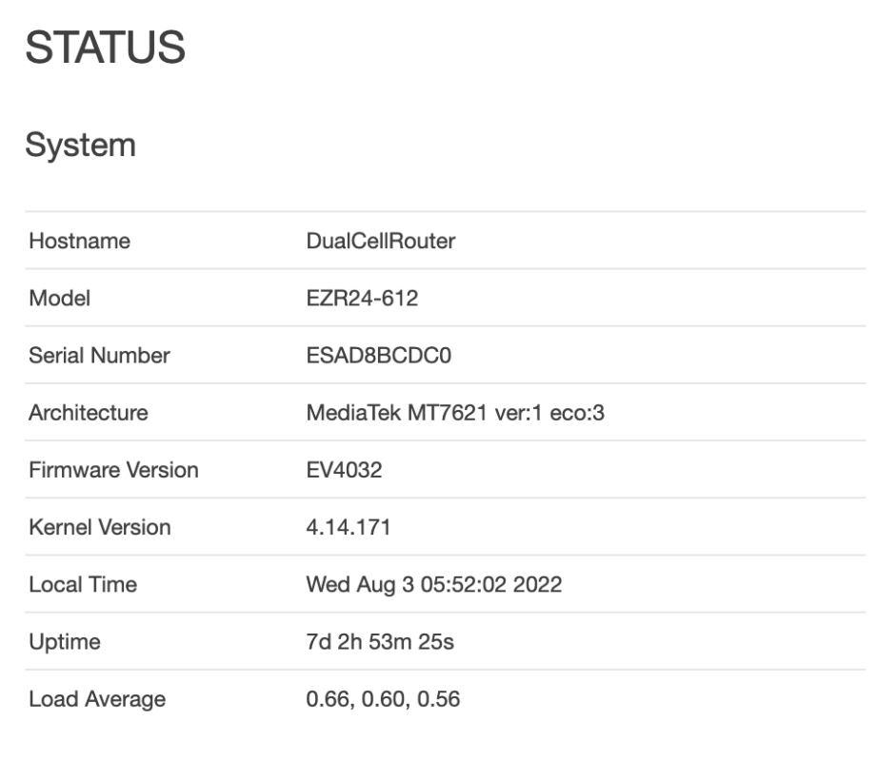Viewport: 878px width, 761px height.
Task: Select the Hostname label
Action: point(79,241)
